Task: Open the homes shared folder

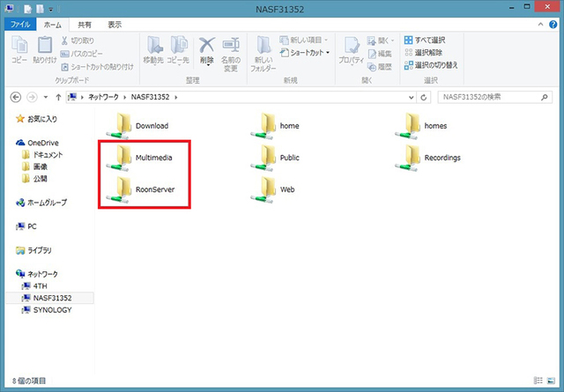Action: coord(421,126)
